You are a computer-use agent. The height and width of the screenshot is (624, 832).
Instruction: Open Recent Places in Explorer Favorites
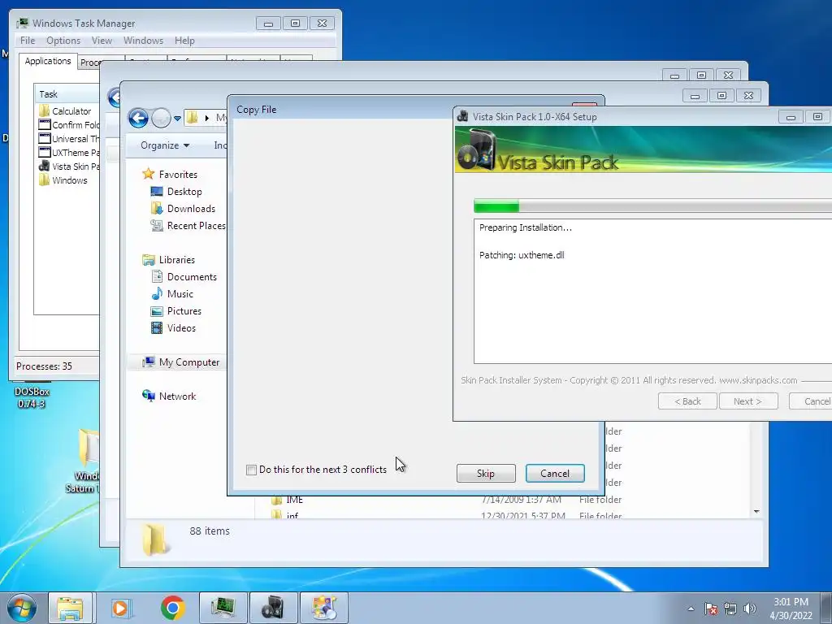[188, 226]
